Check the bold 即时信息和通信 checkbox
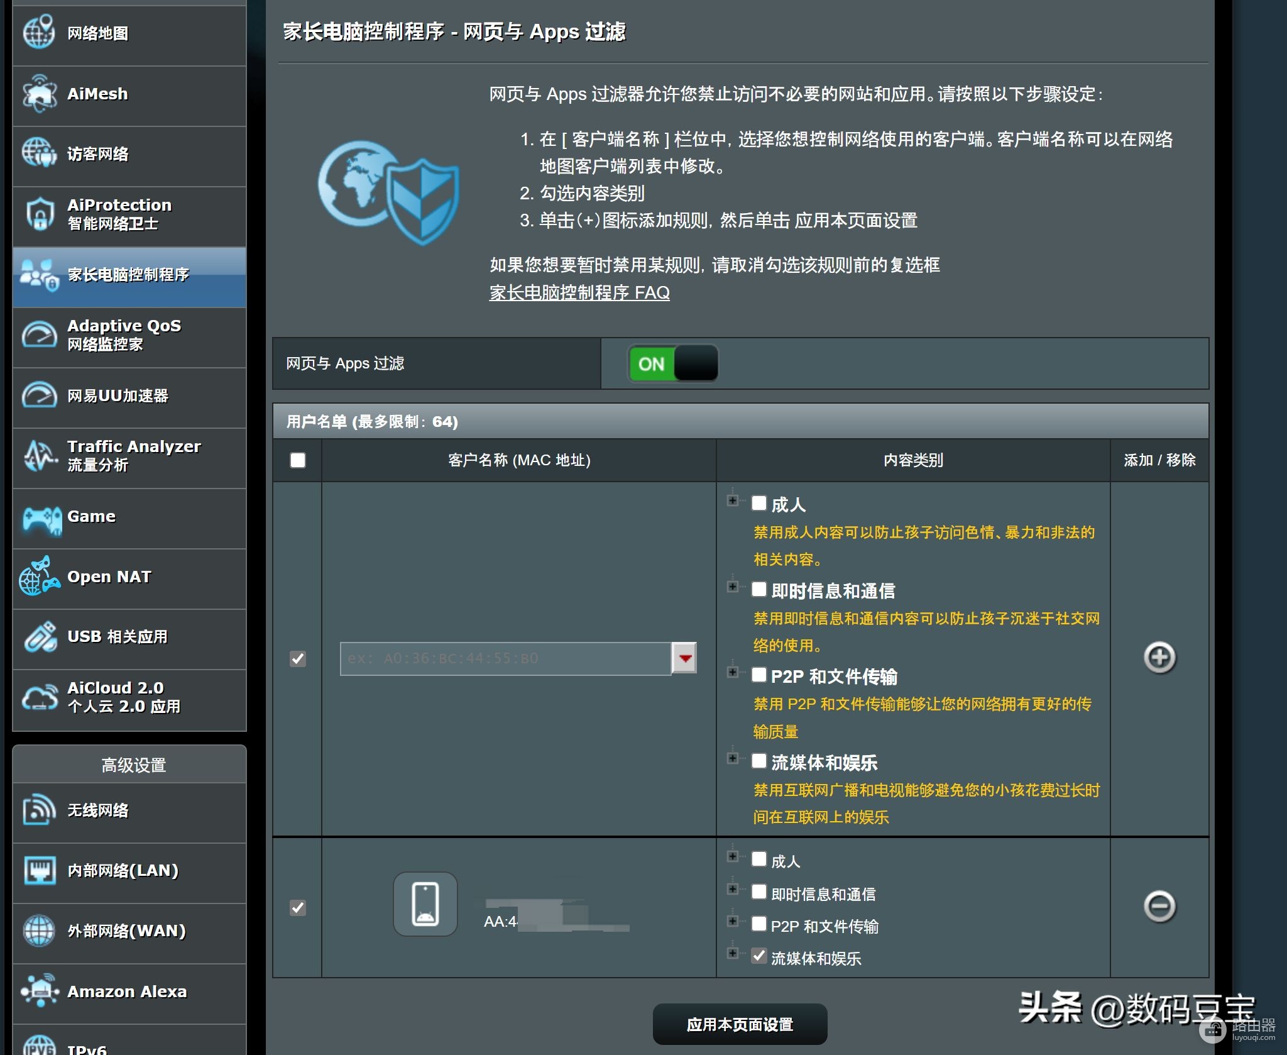This screenshot has width=1287, height=1055. [x=759, y=589]
